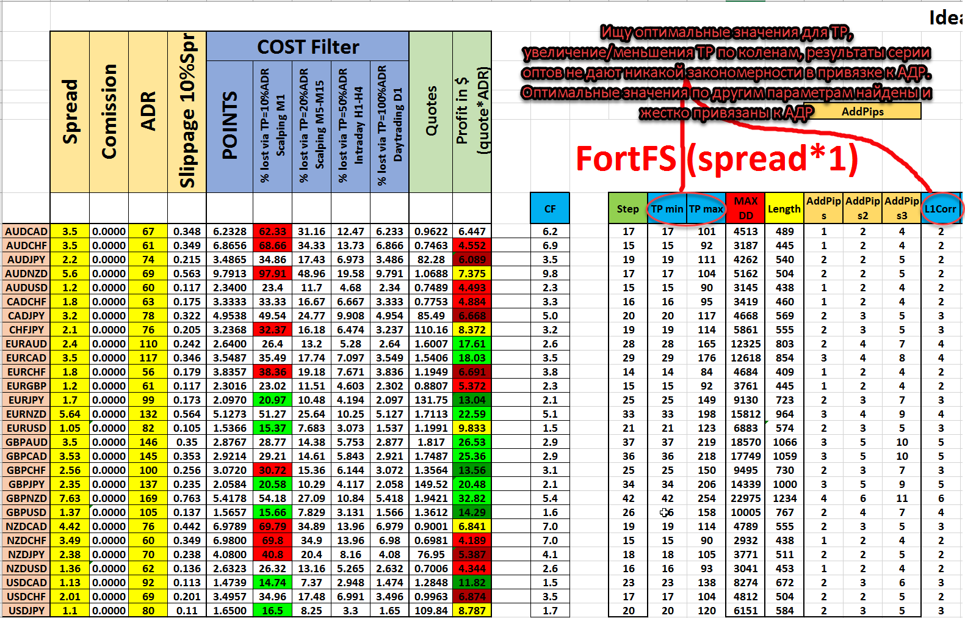Select the TP max header cell
The width and height of the screenshot is (965, 618).
tap(706, 209)
